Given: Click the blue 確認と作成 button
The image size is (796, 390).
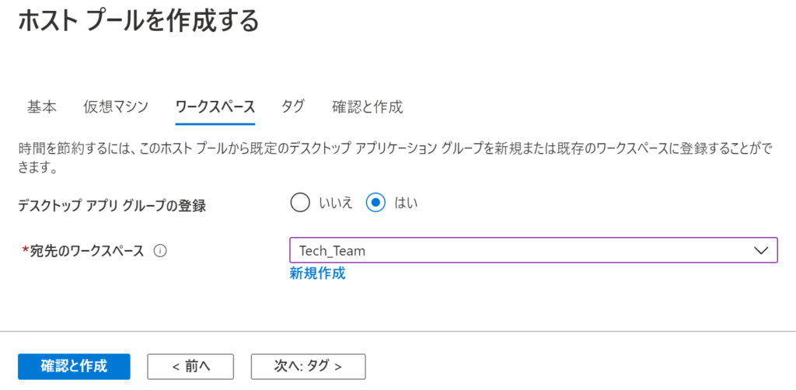Looking at the screenshot, I should (74, 366).
